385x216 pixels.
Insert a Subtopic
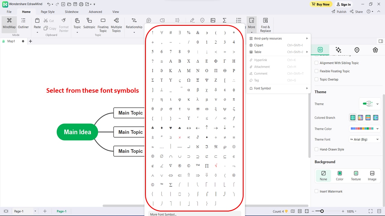click(x=89, y=23)
